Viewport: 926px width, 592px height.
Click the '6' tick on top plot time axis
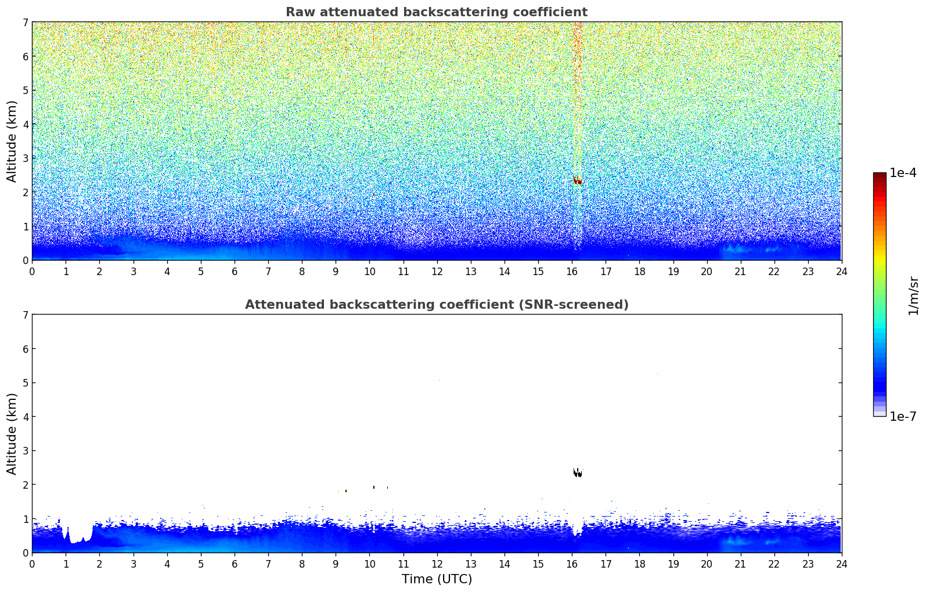pyautogui.click(x=235, y=271)
